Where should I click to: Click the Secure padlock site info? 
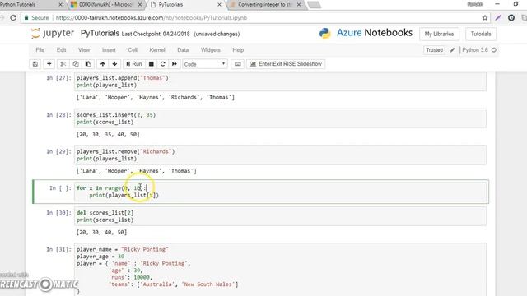[x=36, y=18]
